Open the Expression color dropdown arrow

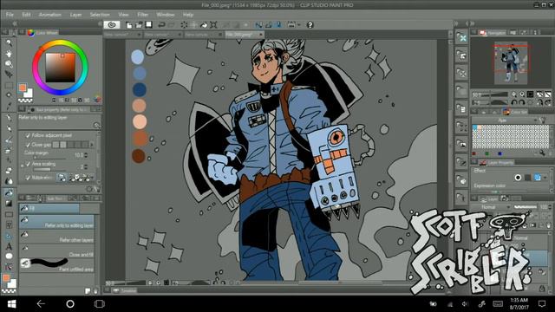[x=545, y=178]
